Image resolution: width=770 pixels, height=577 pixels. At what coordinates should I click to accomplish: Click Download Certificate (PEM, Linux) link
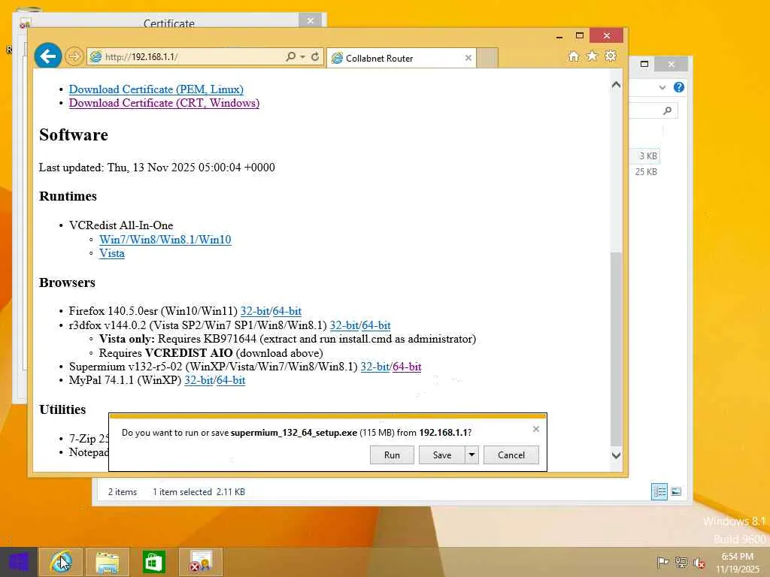[156, 89]
